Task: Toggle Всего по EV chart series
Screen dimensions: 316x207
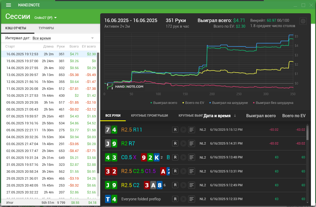Action: click(193, 103)
